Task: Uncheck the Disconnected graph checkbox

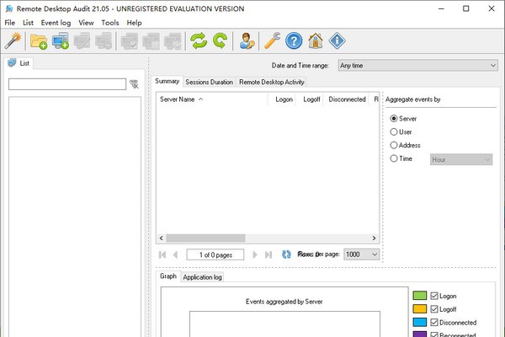Action: [434, 322]
